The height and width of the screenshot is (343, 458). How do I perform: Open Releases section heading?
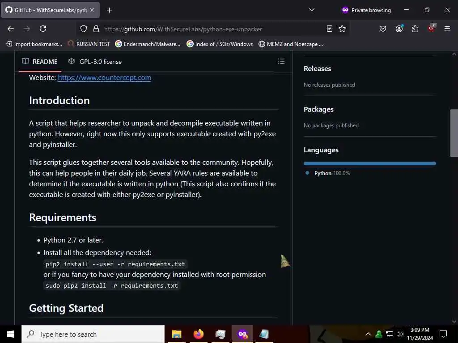pyautogui.click(x=317, y=68)
